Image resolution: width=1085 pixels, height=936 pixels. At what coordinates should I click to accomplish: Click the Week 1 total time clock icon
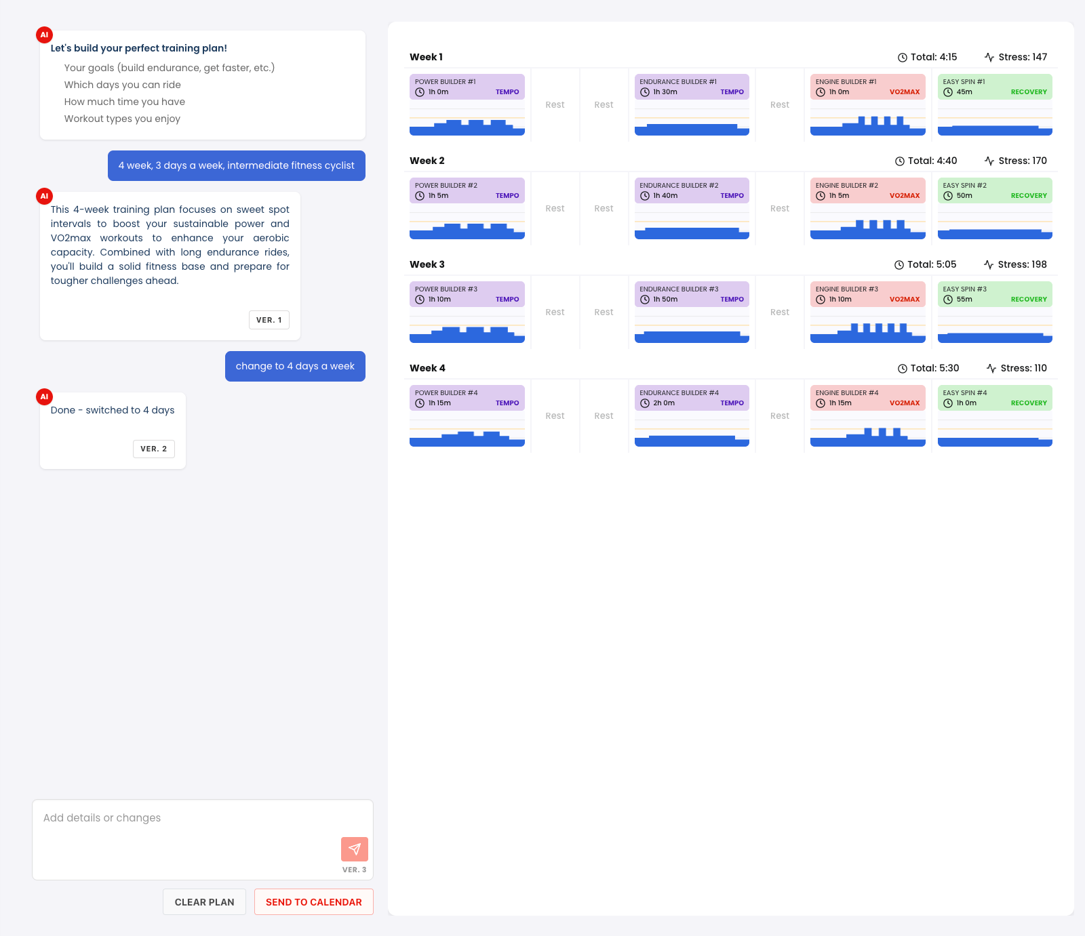click(902, 58)
